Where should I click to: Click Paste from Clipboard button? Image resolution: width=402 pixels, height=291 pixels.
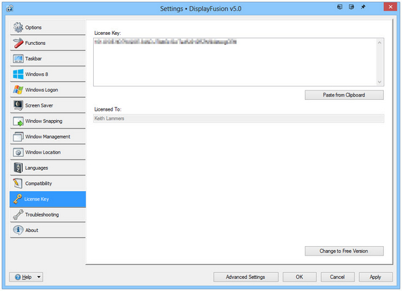pos(344,95)
